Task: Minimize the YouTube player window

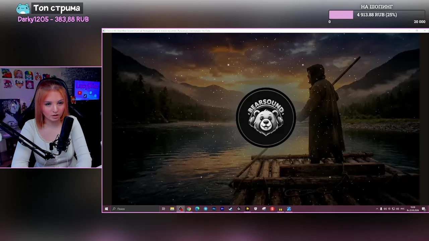Action: [x=409, y=30]
